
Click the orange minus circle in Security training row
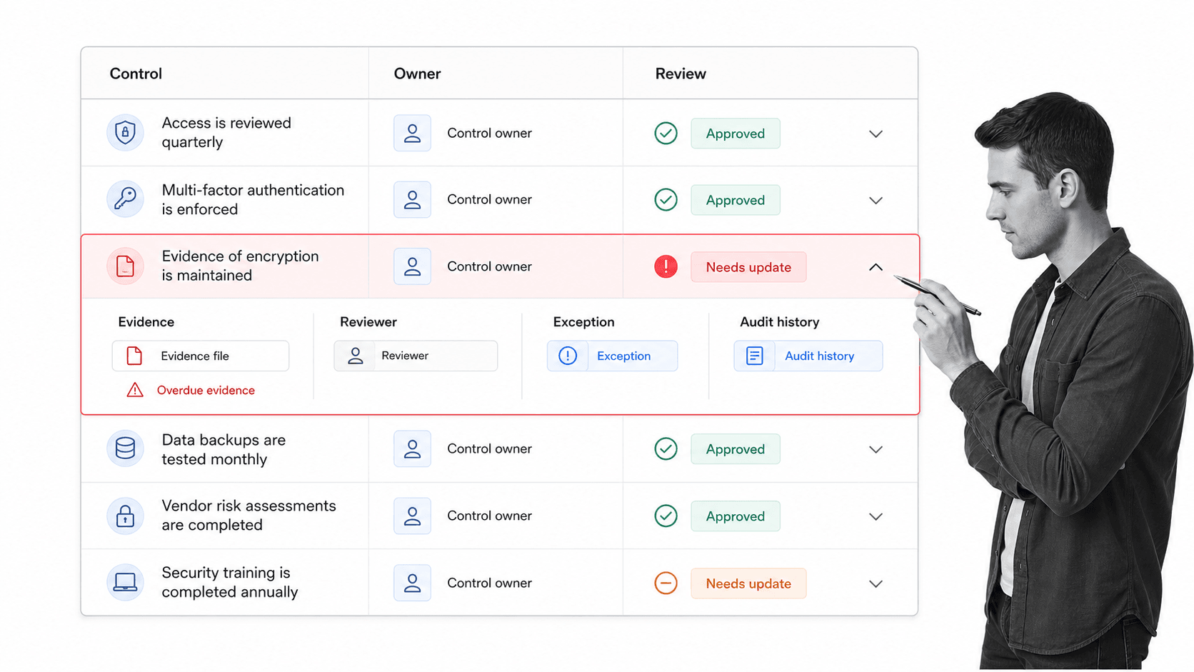(x=666, y=583)
